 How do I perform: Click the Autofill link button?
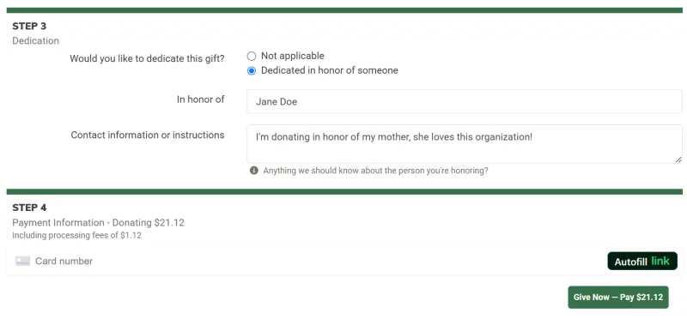642,261
